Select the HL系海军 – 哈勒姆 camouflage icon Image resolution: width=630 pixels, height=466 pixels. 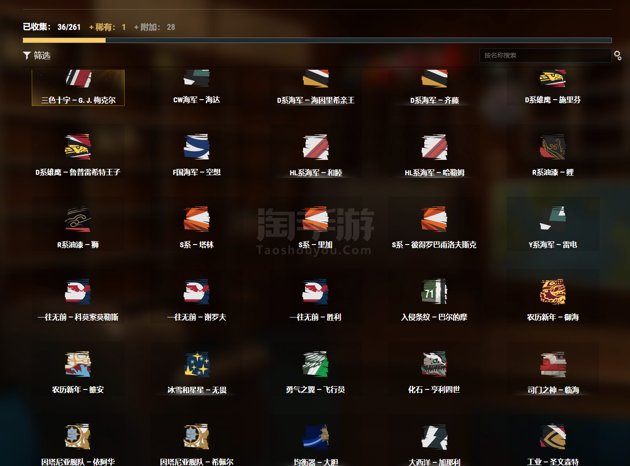click(x=434, y=147)
